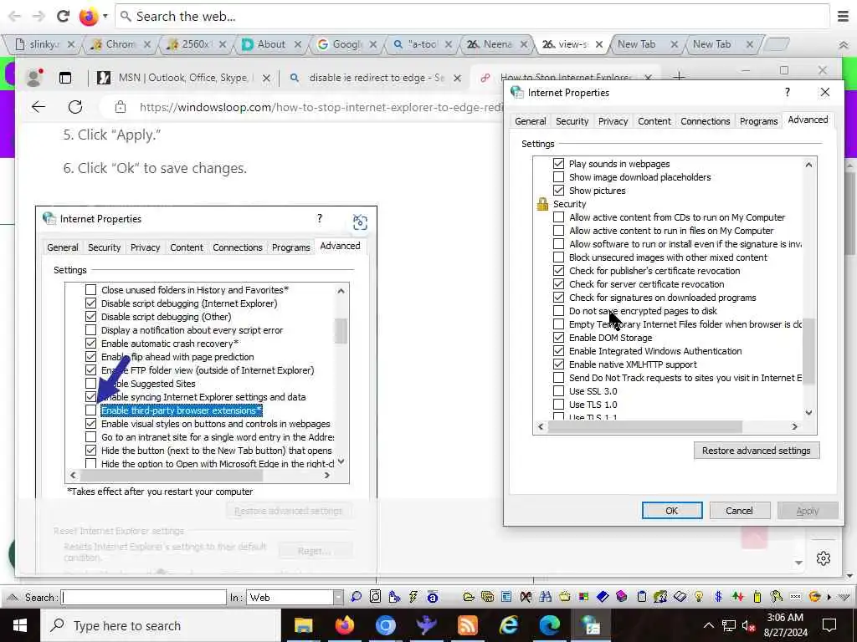This screenshot has width=857, height=642.
Task: Launch Internet Explorer from the taskbar
Action: pos(509,625)
